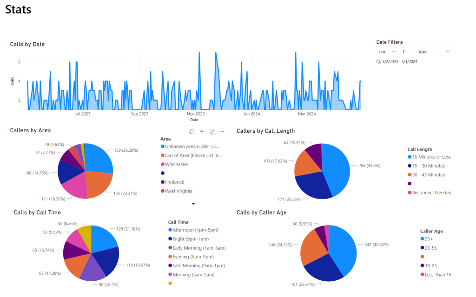Viewport: 476px width, 297px height.
Task: Open the filters icon on Callers by Area
Action: 202,131
